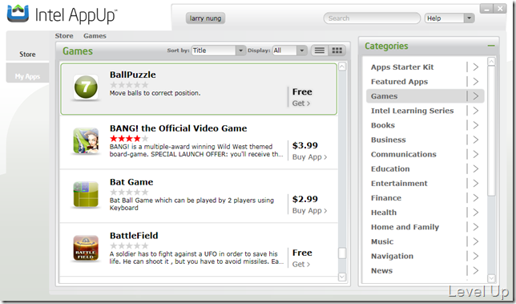The image size is (516, 304).
Task: Buy App for BANG! at $3.99
Action: [309, 157]
